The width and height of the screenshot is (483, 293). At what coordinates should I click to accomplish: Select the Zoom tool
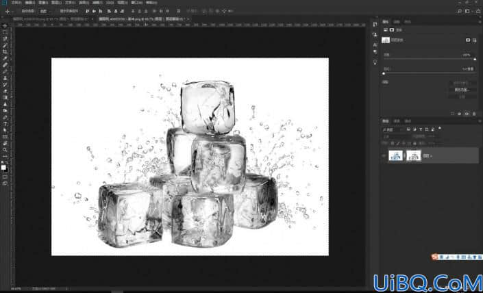tap(5, 150)
